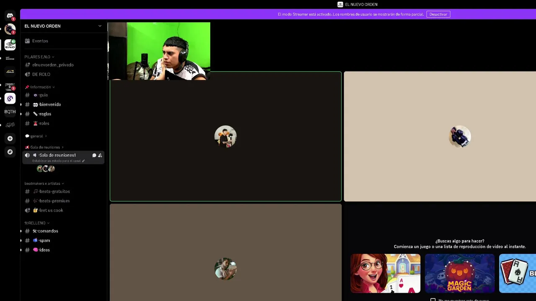Open chat icon on Sala de reuniones1
Screen dimensions: 536x301
click(94, 155)
